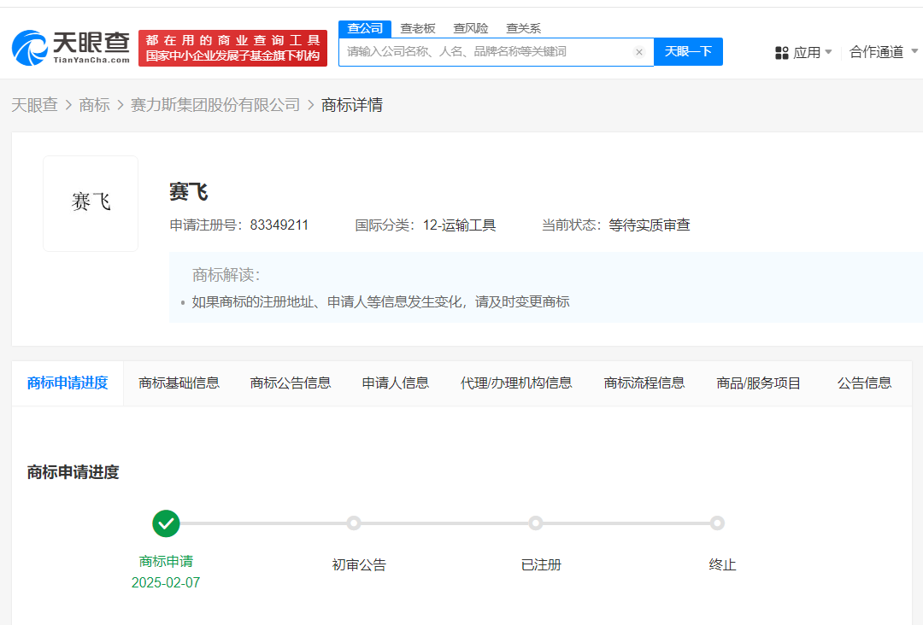
Task: Click the apps grid icon
Action: point(781,53)
